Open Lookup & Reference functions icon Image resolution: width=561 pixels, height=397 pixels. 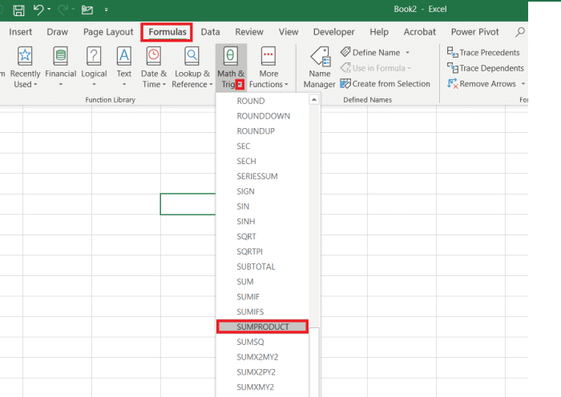point(192,57)
